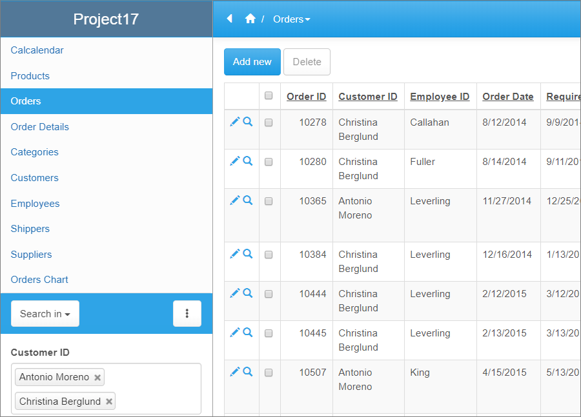Viewport: 581px width, 417px height.
Task: View details magnifier for order 10280
Action: coord(248,161)
